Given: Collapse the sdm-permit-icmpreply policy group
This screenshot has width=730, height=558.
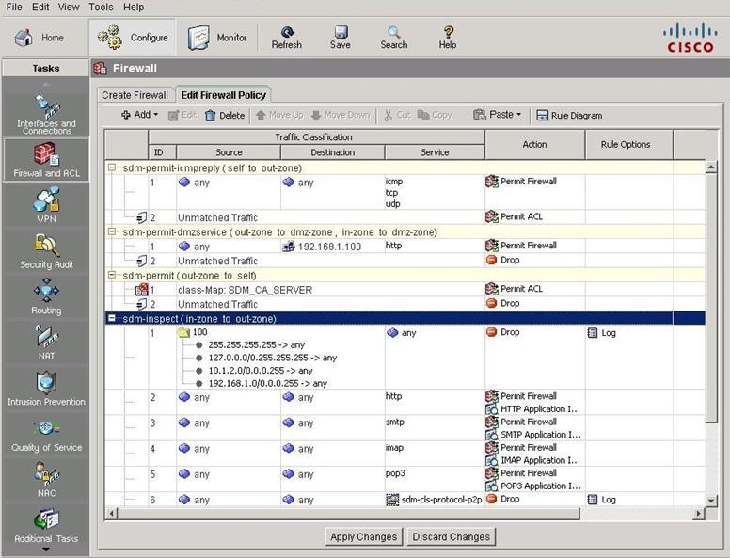Looking at the screenshot, I should (112, 167).
